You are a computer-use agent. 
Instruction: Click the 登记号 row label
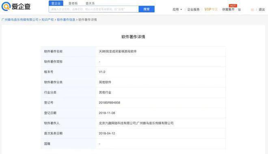pos(49,103)
